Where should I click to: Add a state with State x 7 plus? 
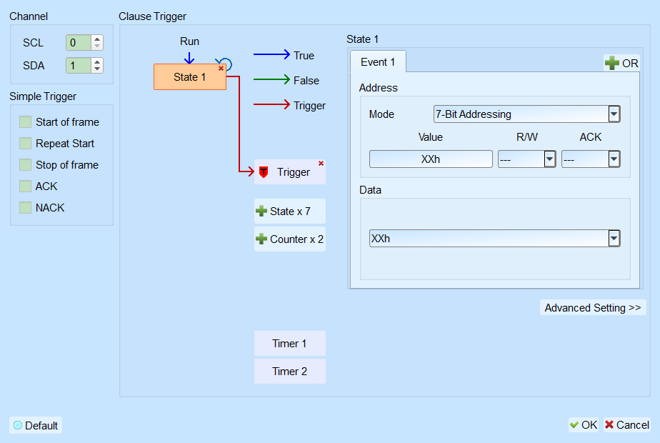tap(261, 211)
